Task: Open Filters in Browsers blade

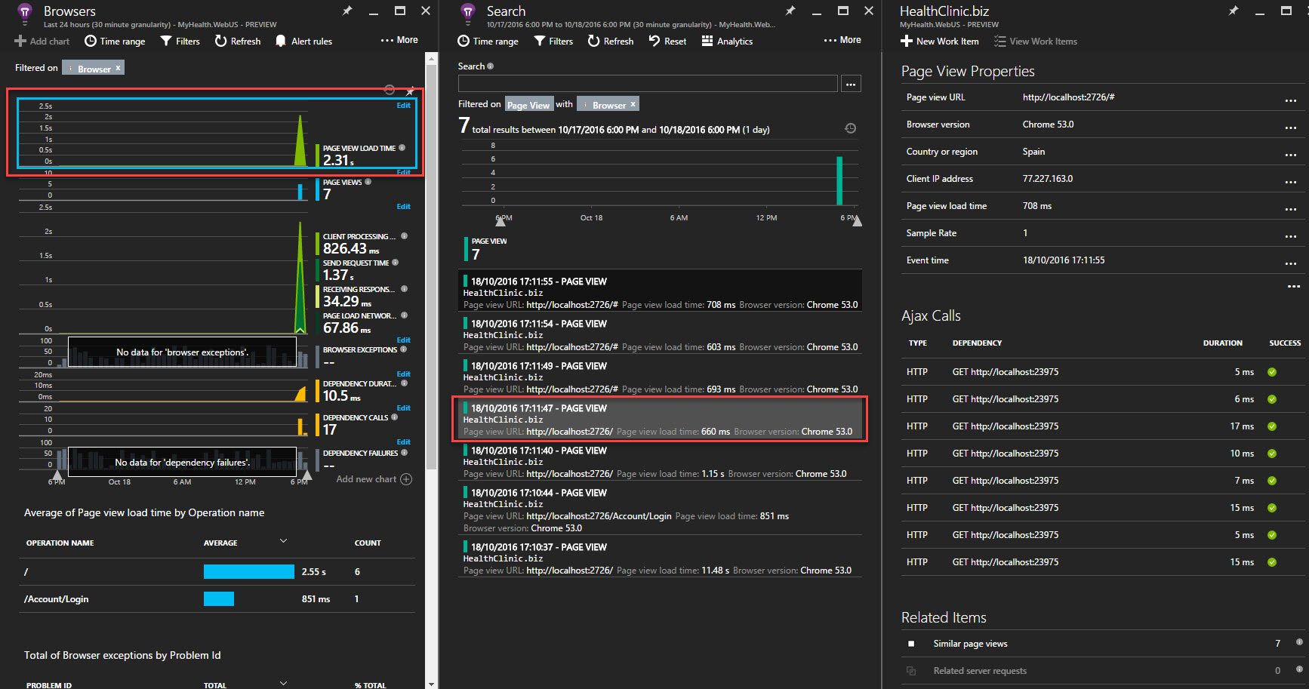Action: tap(180, 42)
